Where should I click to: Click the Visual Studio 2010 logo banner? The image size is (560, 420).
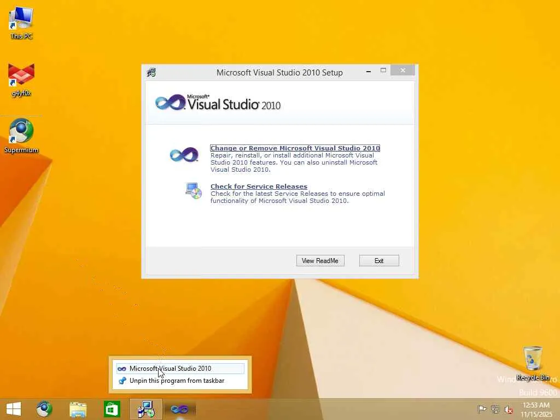coord(218,102)
